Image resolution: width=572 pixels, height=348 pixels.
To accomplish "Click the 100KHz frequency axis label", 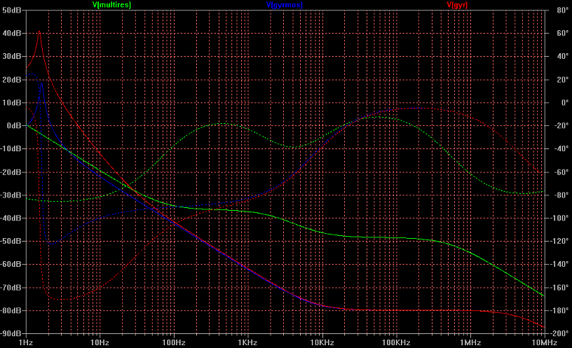I will 396,342.
